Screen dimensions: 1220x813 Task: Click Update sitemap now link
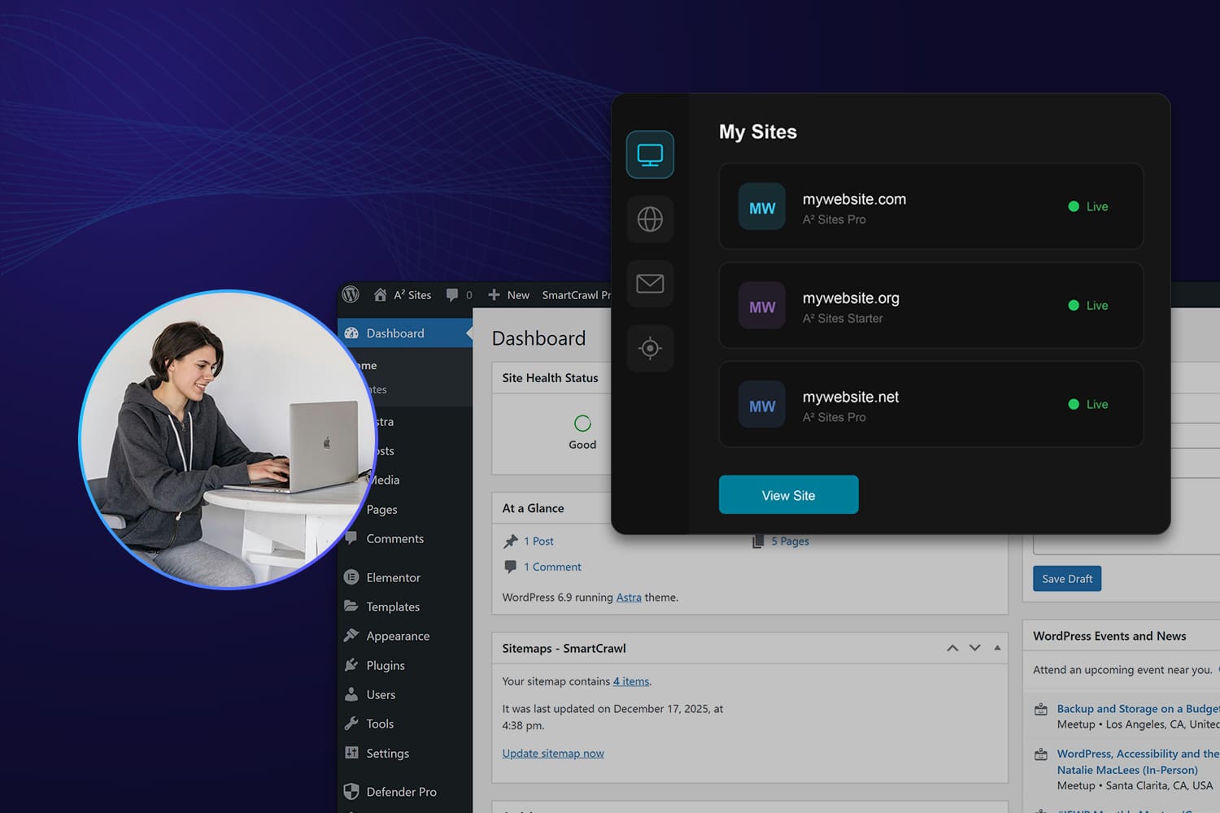point(553,753)
